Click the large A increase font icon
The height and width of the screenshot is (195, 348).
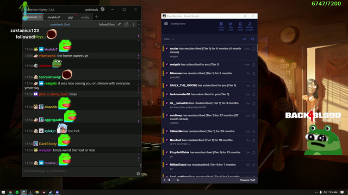click(x=178, y=180)
